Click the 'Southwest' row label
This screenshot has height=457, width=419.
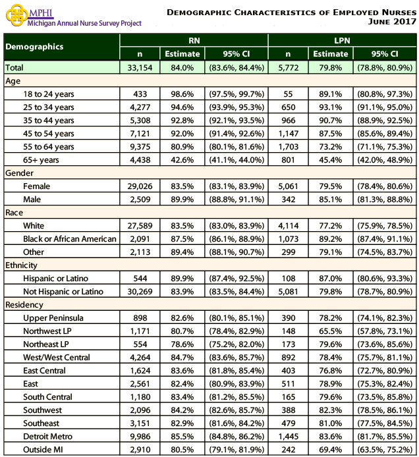[x=43, y=410]
